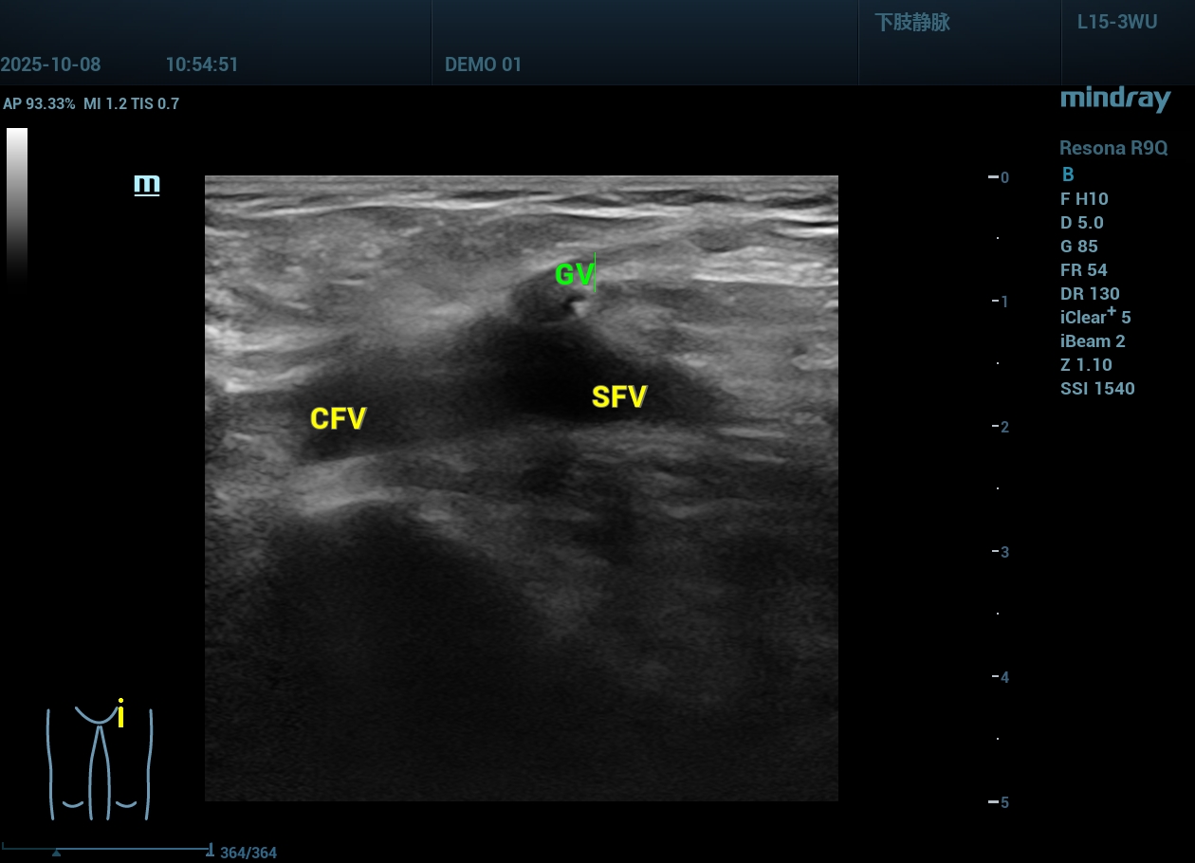Click the dynamic range parameter DR 130
Image resolution: width=1195 pixels, height=863 pixels.
1090,294
